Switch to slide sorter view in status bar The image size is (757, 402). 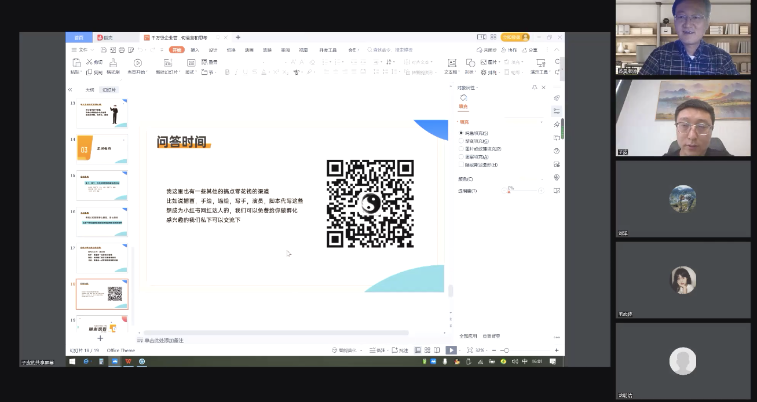click(427, 350)
